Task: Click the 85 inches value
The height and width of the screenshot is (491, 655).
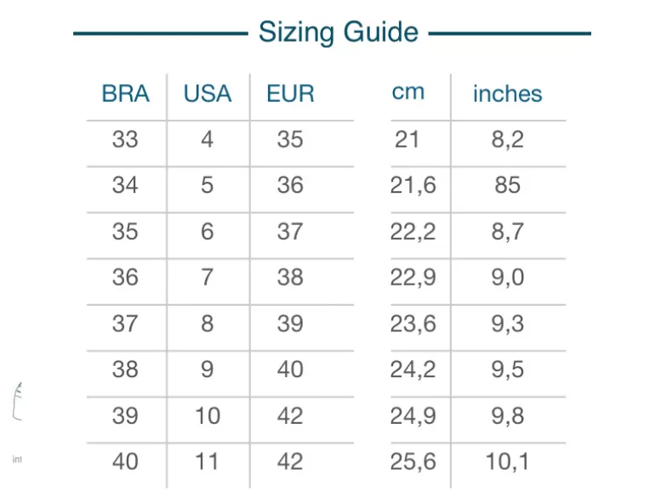Action: 508,185
